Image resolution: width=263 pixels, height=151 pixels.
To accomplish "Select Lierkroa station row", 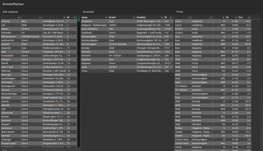I will coord(11,21).
